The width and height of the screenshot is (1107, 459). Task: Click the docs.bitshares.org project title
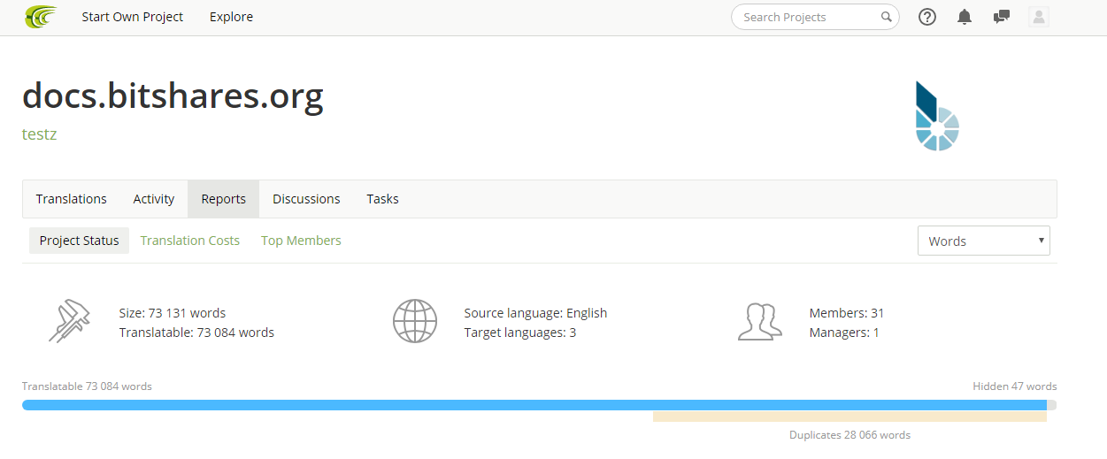tap(173, 96)
